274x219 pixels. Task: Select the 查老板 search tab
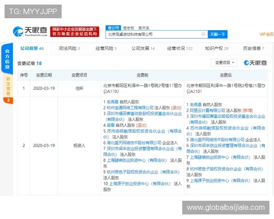tap(129, 28)
